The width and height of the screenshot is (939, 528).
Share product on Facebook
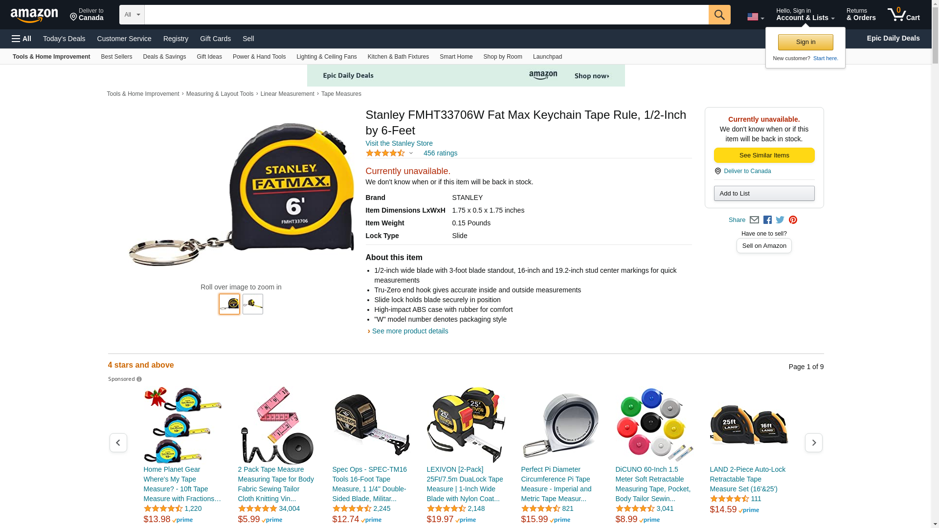click(x=767, y=220)
